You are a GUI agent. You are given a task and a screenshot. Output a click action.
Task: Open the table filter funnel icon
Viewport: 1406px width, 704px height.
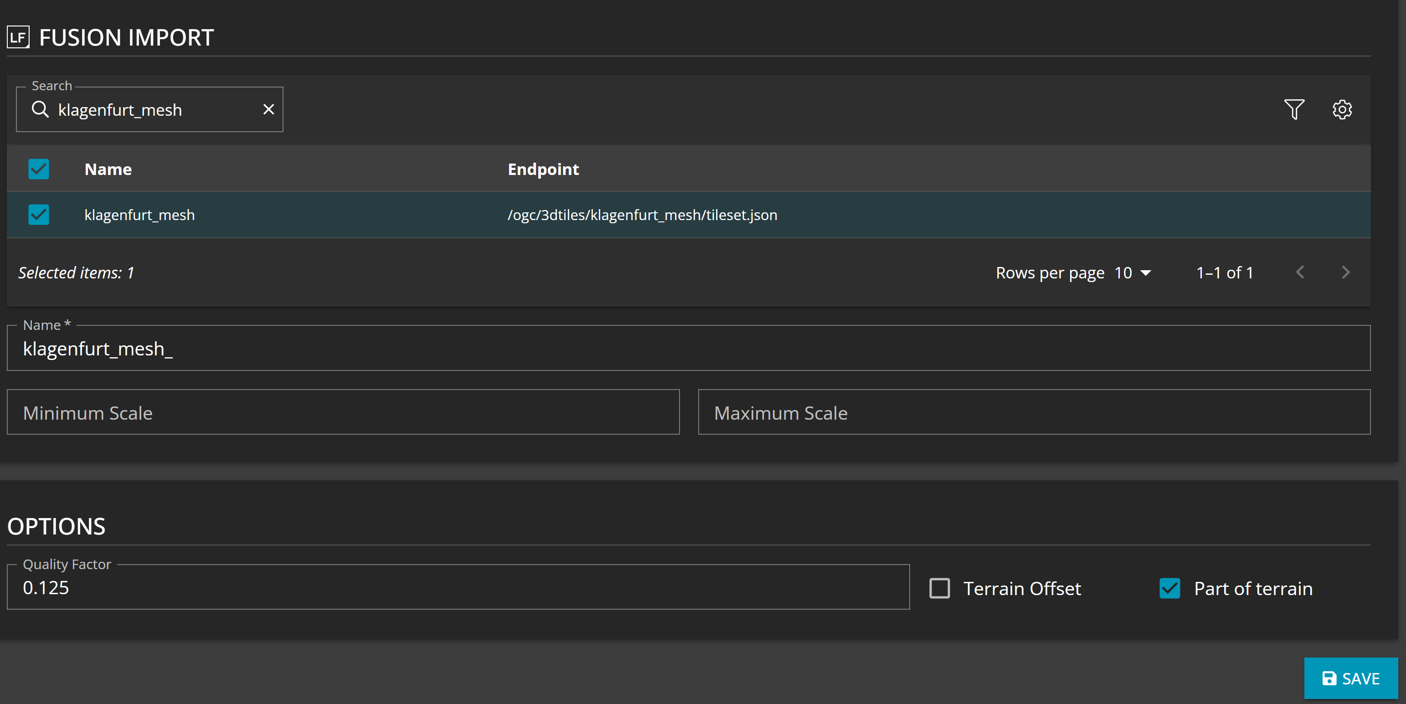pyautogui.click(x=1293, y=110)
